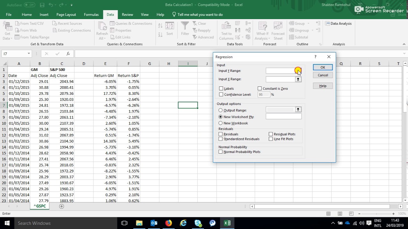The height and width of the screenshot is (229, 408).
Task: Open Skype from taskbar
Action: click(x=198, y=223)
